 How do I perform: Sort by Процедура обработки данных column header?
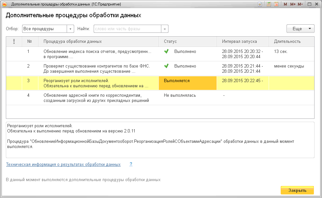click(98, 42)
